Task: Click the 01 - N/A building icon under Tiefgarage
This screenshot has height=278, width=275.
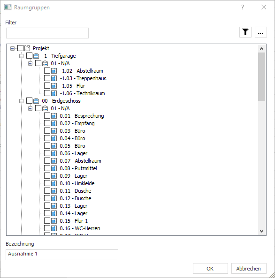Action: coord(45,63)
